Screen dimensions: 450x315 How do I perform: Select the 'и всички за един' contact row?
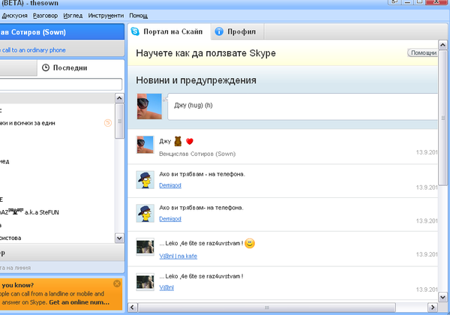(x=58, y=123)
